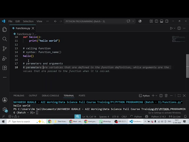Open the Extensions view
The width and height of the screenshot is (189, 142).
pos(5,68)
